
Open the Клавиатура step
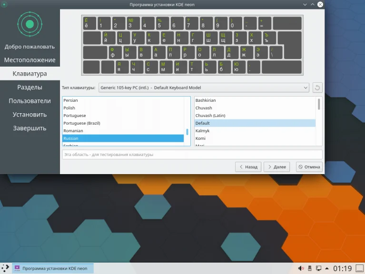pyautogui.click(x=30, y=74)
